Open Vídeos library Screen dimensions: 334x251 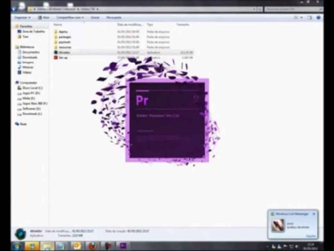(x=24, y=73)
